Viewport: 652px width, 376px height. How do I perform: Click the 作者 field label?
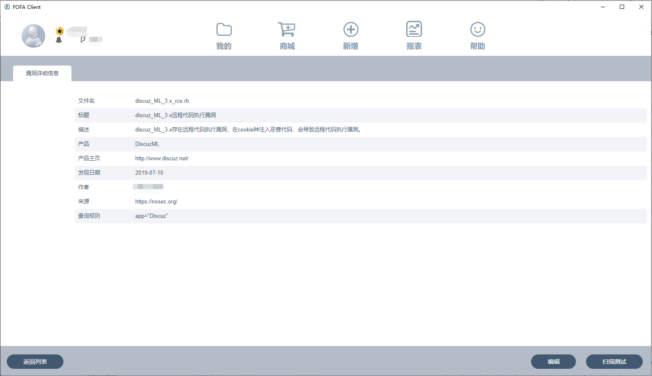click(x=84, y=187)
